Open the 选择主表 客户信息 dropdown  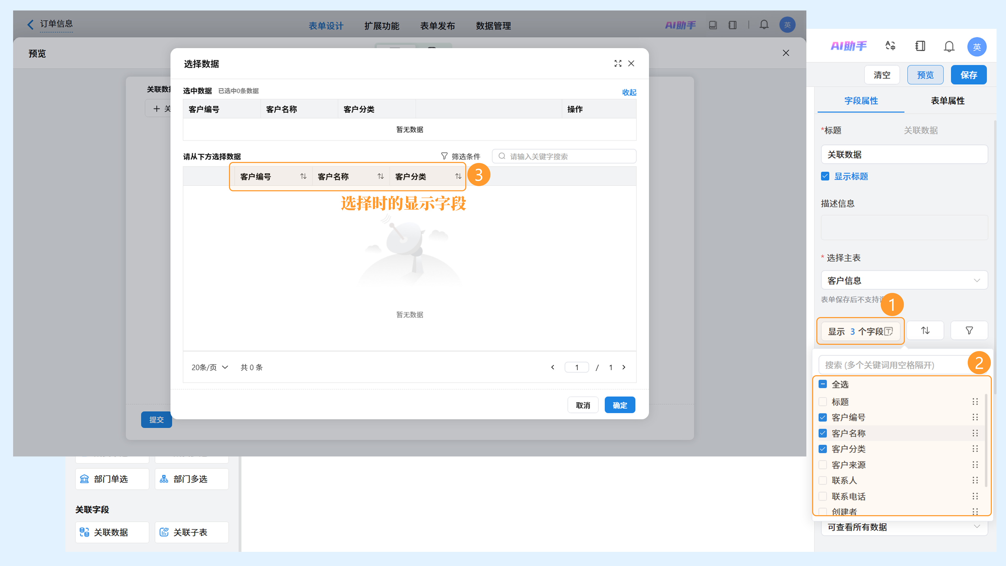click(904, 280)
